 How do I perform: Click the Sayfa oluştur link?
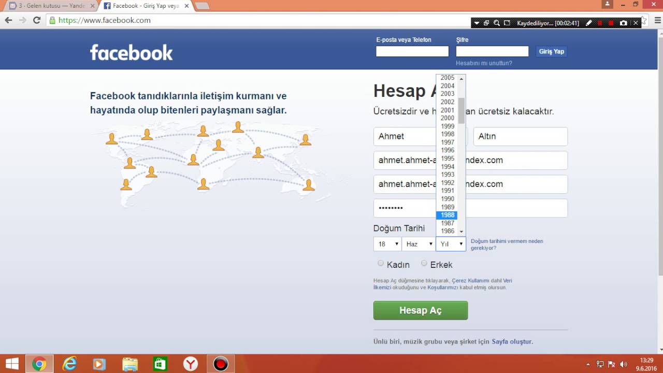click(512, 341)
